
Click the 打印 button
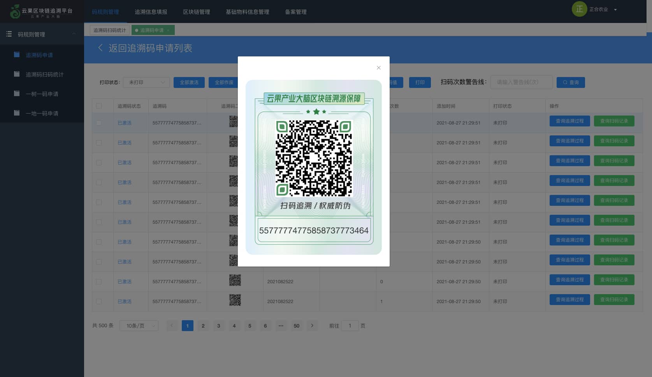420,82
